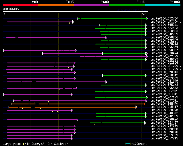Click the purple ~60% identity legend segment
183x146 pixels.
(91, 5)
